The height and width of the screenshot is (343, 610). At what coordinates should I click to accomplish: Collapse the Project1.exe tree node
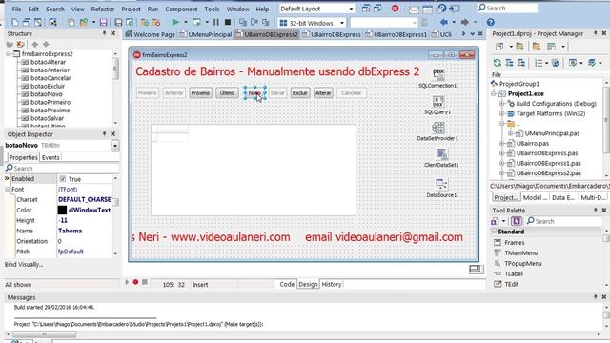click(494, 93)
